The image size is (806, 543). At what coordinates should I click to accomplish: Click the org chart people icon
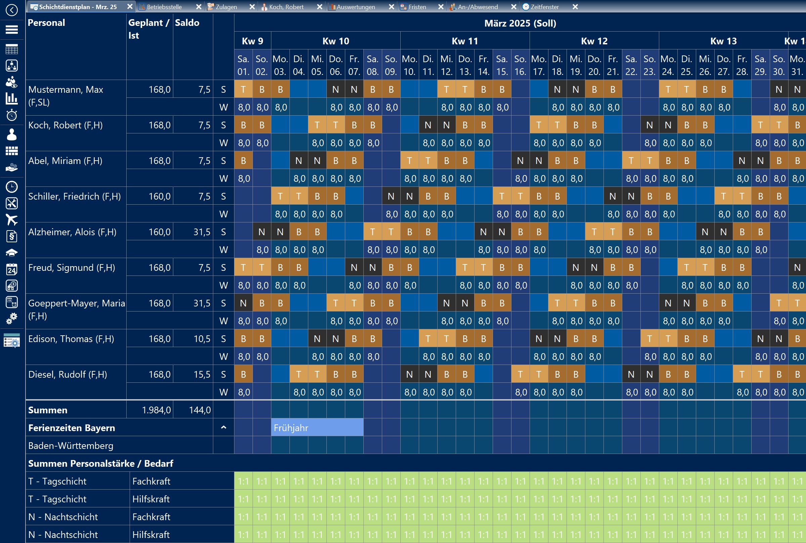pyautogui.click(x=12, y=66)
